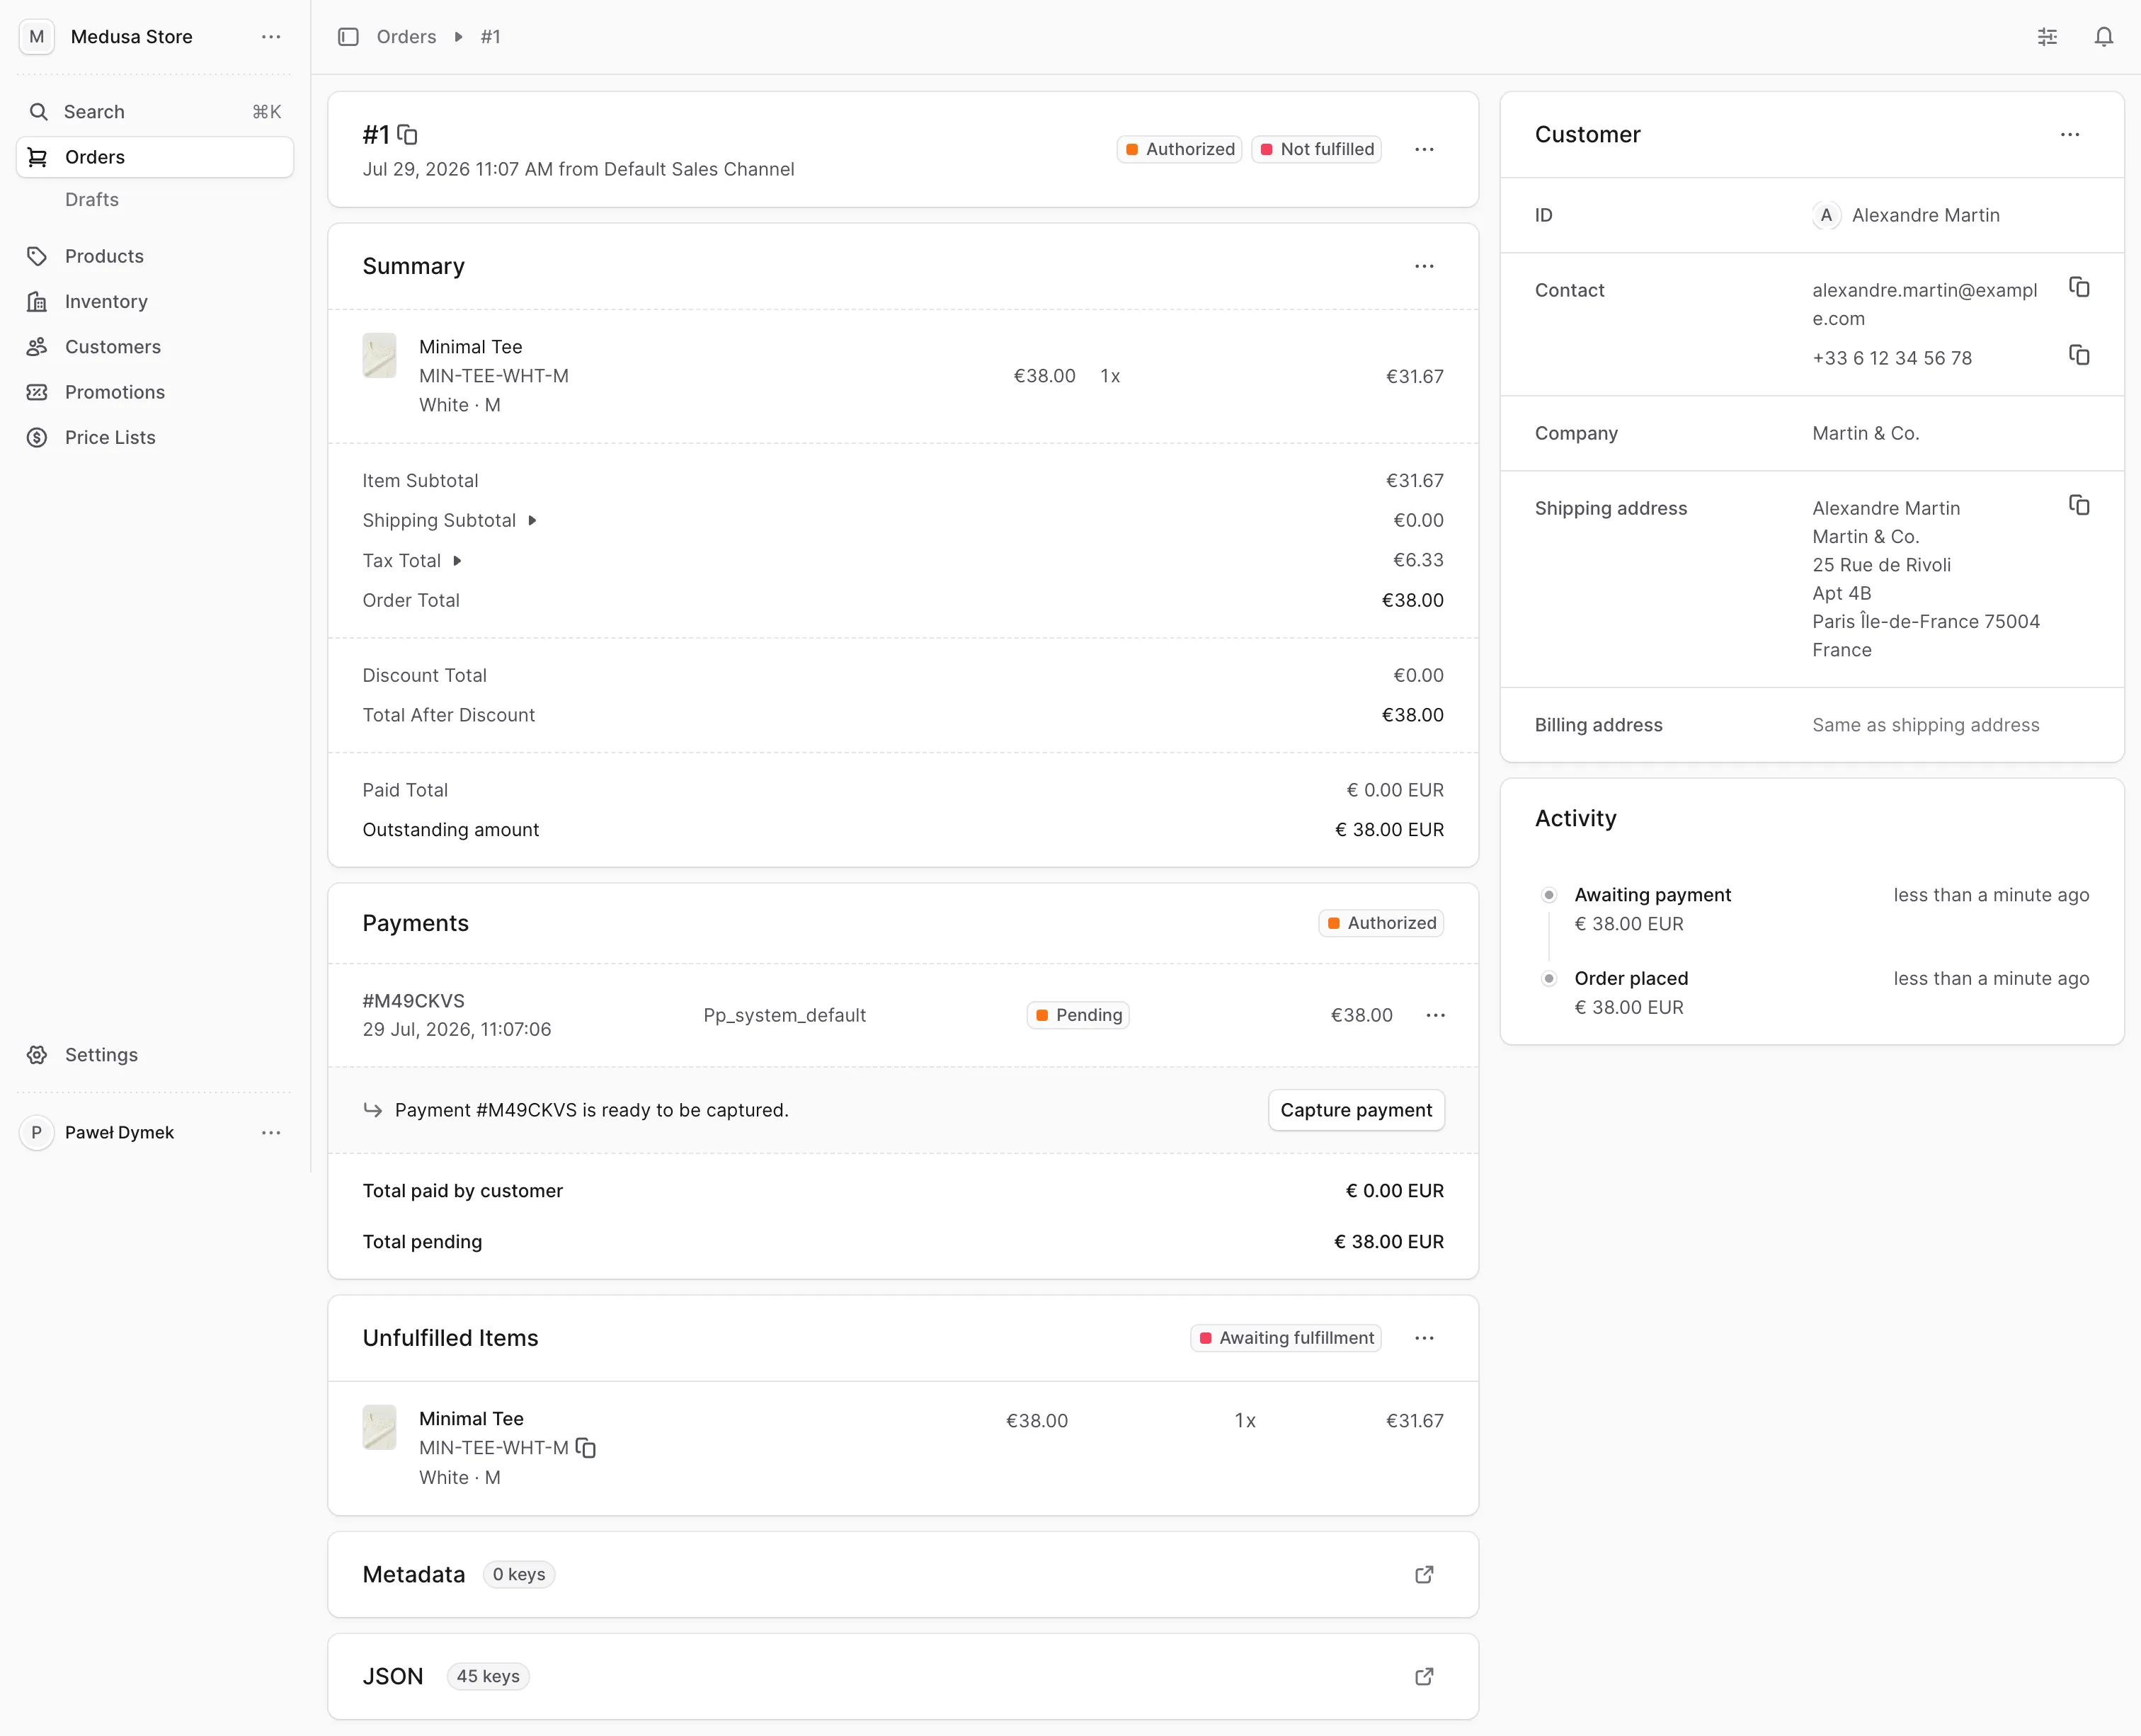Viewport: 2141px width, 1736px height.
Task: Open payment #M49CKVS actions menu
Action: pyautogui.click(x=1435, y=1016)
